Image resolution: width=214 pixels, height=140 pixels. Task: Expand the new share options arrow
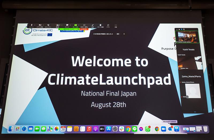[79, 25]
